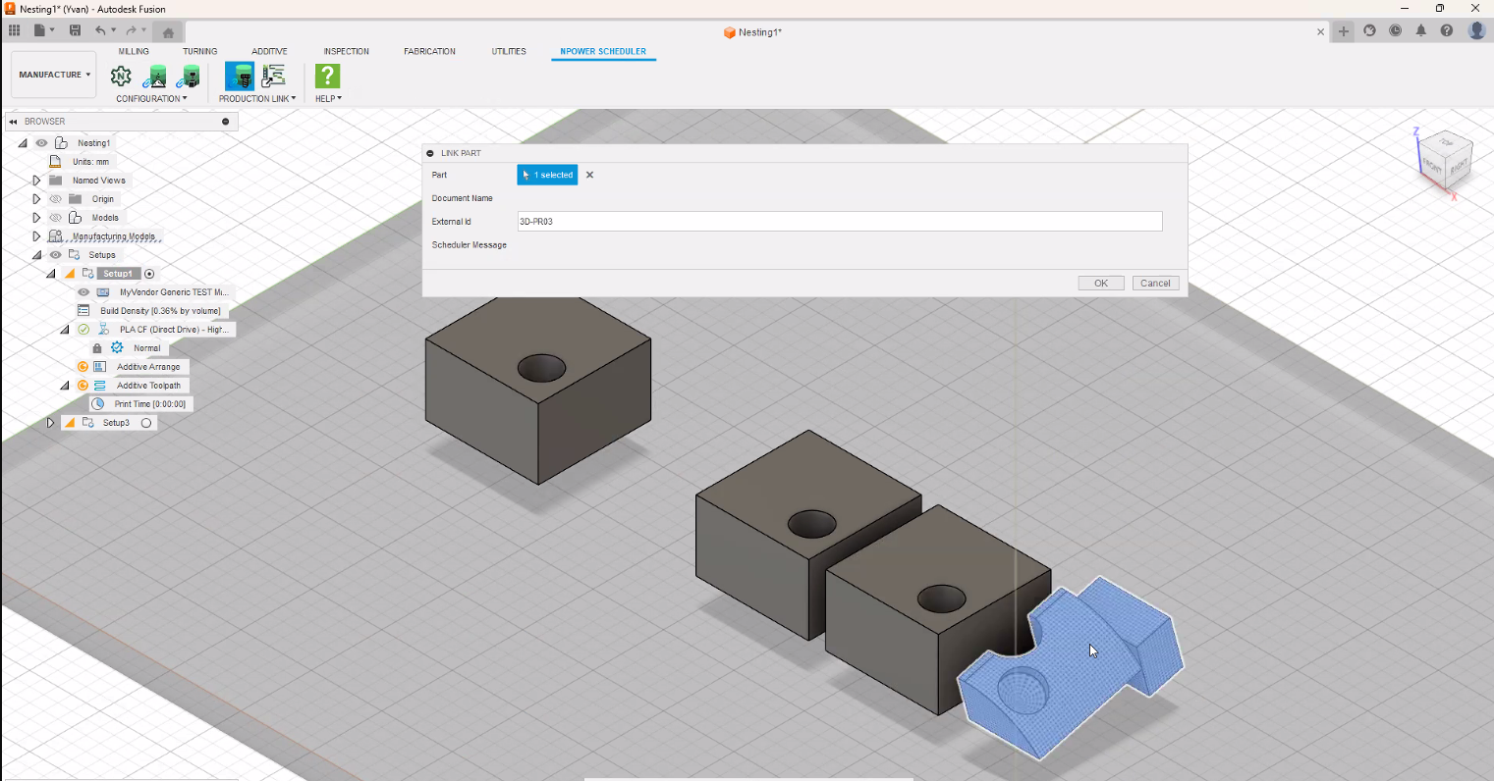Click the Additive Arrange icon in the browser

click(x=99, y=367)
